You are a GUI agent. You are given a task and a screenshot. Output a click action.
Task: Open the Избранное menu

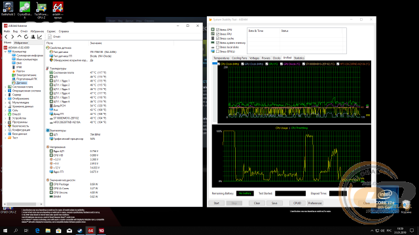37,31
